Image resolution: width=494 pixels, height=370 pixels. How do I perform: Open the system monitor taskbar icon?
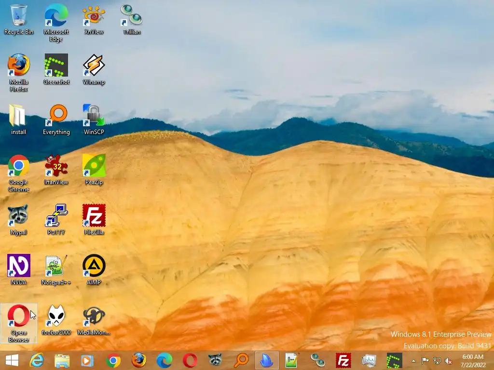click(369, 360)
